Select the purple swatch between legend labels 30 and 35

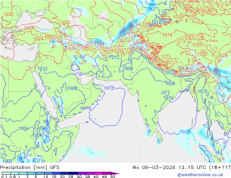(x=82, y=173)
